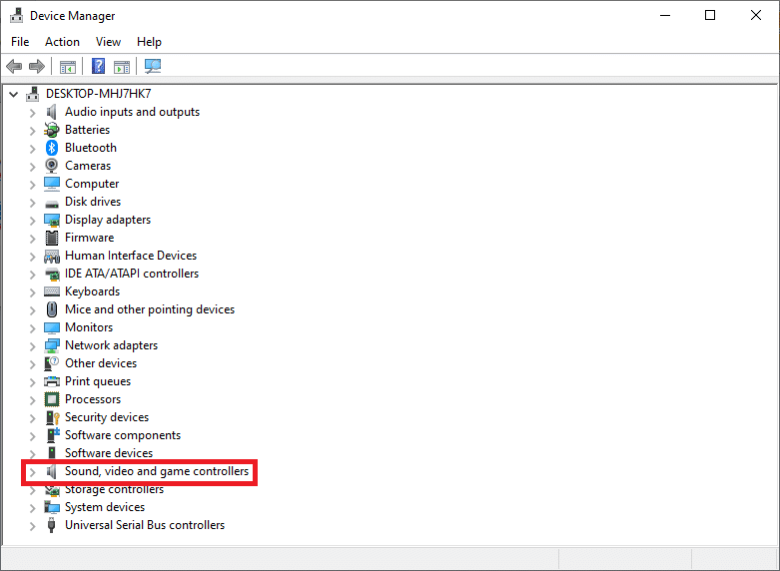Screen dimensions: 780x571
Task: Select the DESKTOP-MHJ7HK7 tree label
Action: [x=99, y=94]
